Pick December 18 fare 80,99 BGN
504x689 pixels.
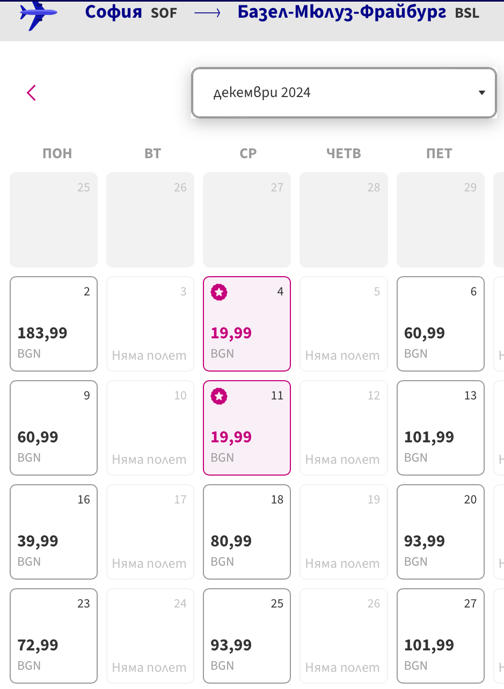(247, 532)
